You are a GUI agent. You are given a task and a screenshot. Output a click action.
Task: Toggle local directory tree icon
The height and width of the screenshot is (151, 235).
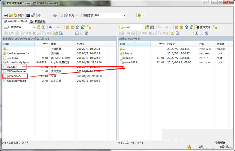(x=89, y=27)
